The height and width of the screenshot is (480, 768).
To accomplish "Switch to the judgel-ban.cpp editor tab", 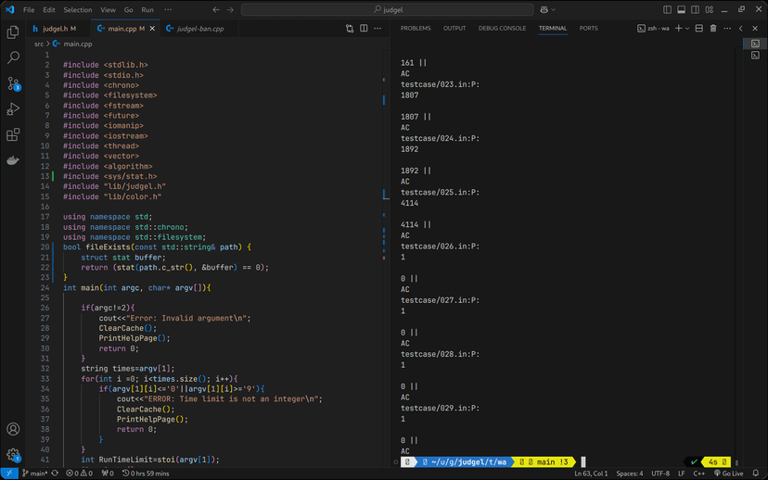I will (x=198, y=29).
